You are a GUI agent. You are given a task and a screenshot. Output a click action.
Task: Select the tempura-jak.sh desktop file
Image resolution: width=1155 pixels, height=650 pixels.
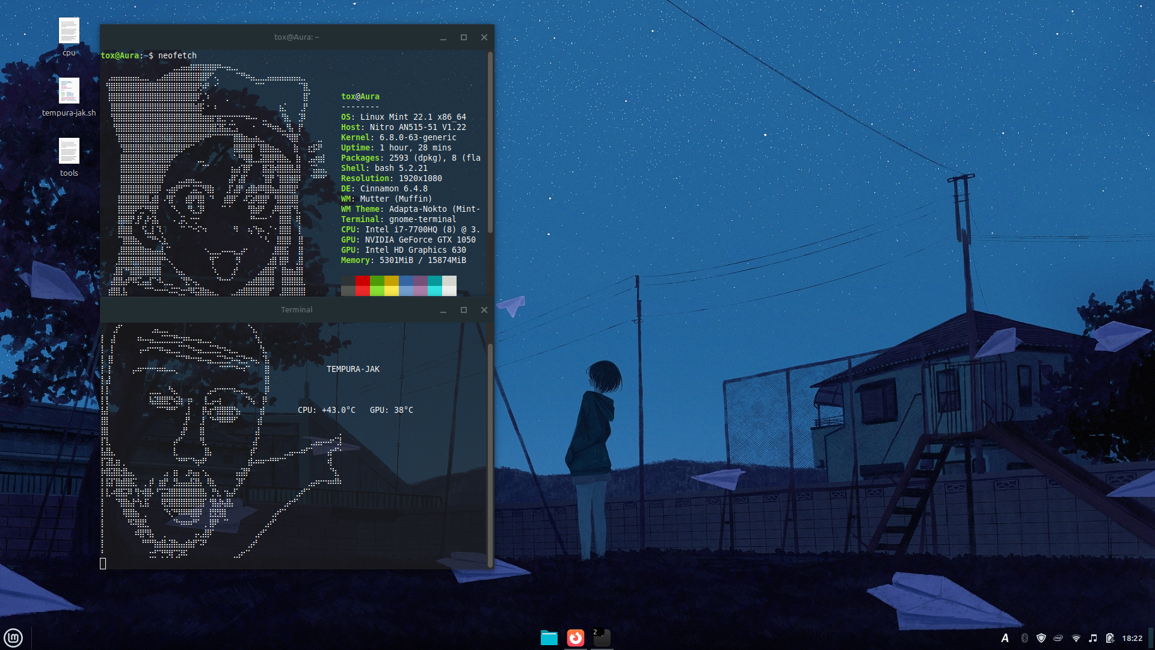tap(69, 97)
